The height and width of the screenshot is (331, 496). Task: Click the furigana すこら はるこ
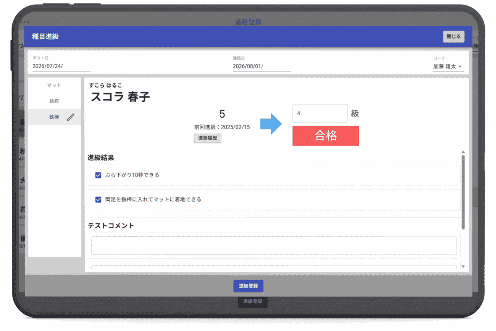105,86
